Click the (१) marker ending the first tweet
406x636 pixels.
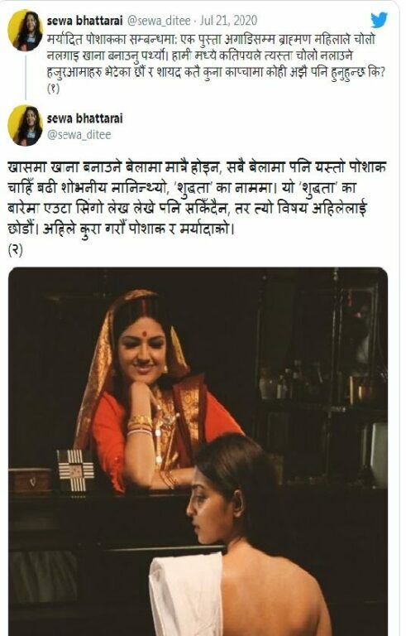point(53,89)
